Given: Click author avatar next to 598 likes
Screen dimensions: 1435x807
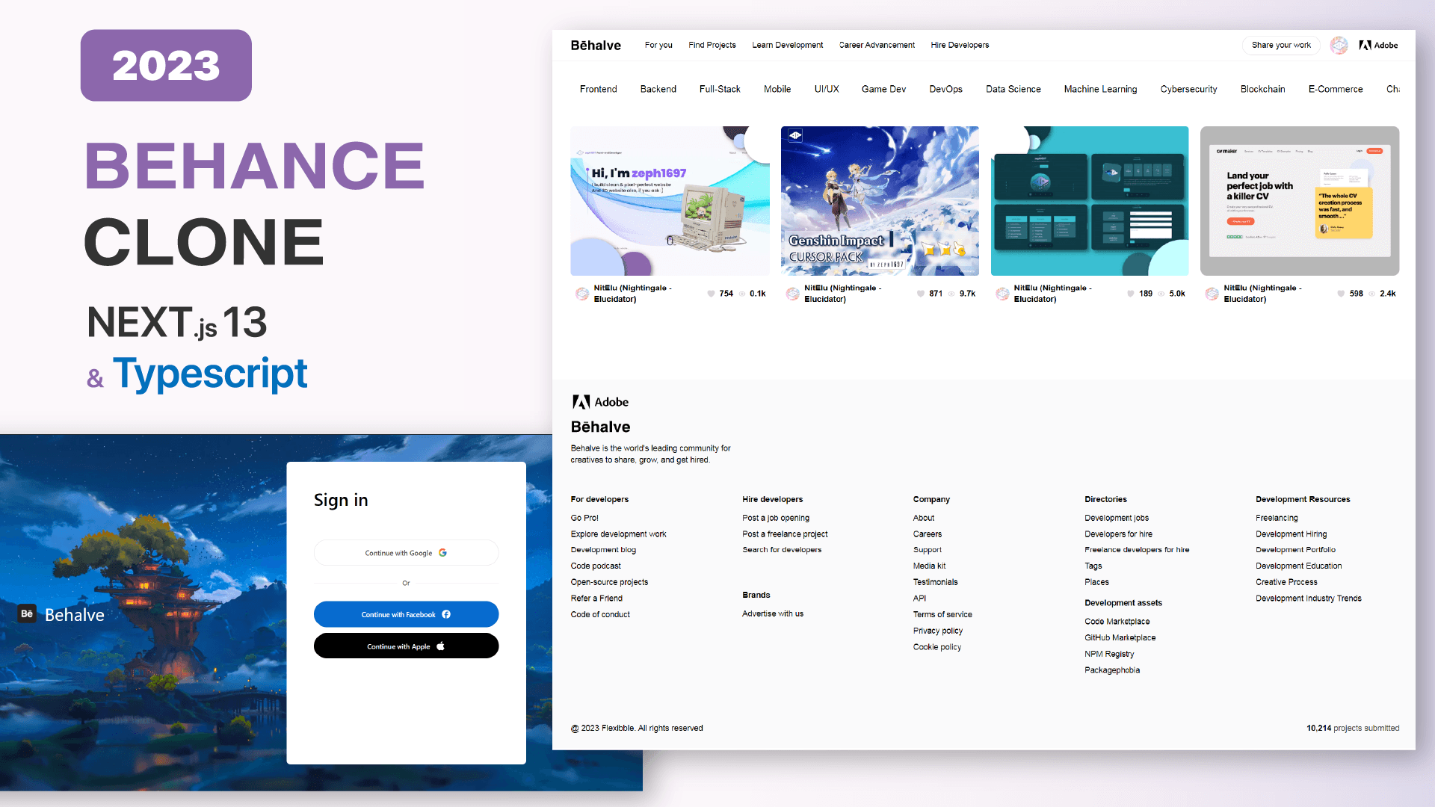Looking at the screenshot, I should click(x=1212, y=294).
